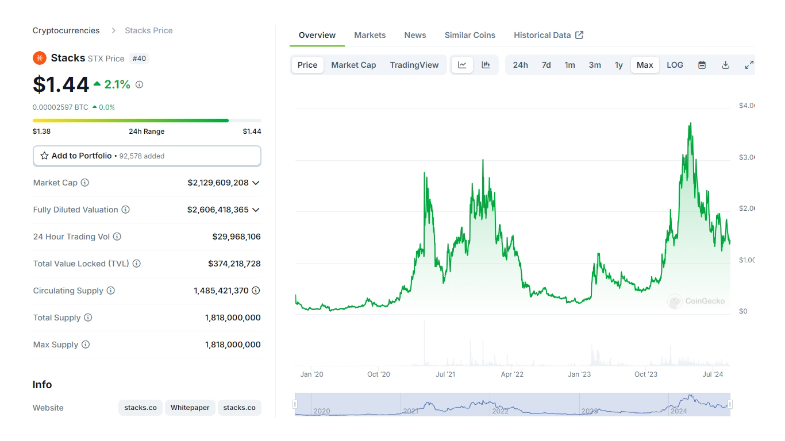This screenshot has height=441, width=785.
Task: Open the News tab
Action: click(x=415, y=35)
